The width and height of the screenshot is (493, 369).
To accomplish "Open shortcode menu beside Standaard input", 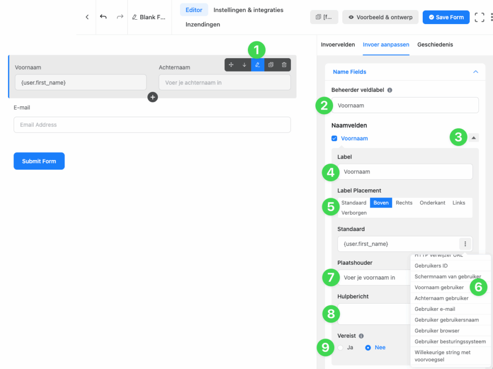I will pos(466,244).
